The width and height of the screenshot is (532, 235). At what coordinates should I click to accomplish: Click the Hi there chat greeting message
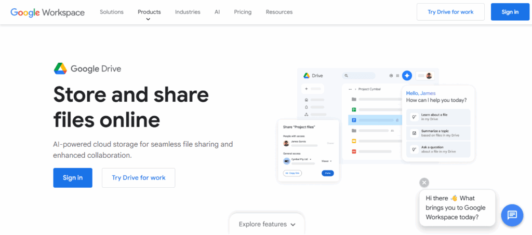457,208
